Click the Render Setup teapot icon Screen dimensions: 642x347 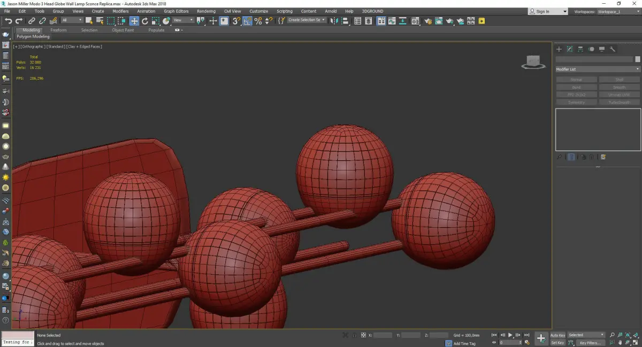coord(428,21)
